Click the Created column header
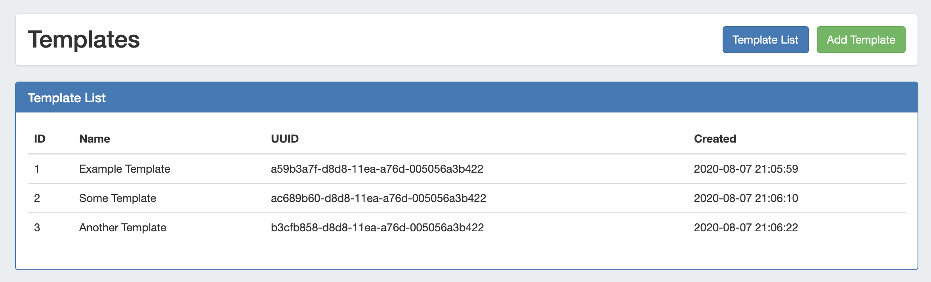Viewport: 931px width, 282px height. [x=715, y=139]
